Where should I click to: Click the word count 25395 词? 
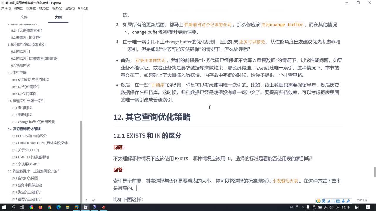(x=362, y=200)
